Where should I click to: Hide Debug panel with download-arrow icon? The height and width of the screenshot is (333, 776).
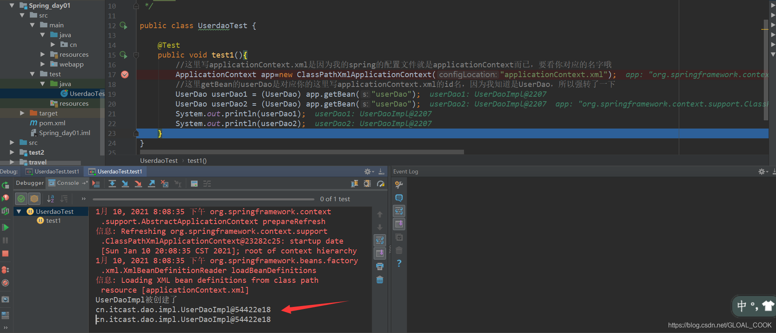point(381,172)
